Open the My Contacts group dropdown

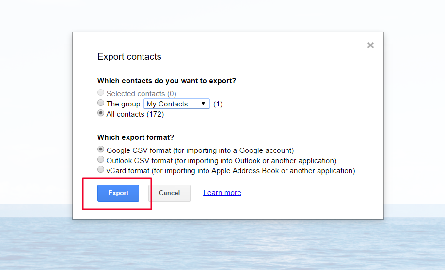point(176,104)
